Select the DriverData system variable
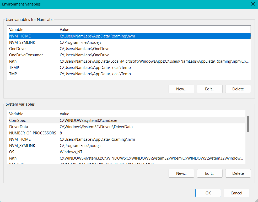The image size is (258, 202). [127, 127]
